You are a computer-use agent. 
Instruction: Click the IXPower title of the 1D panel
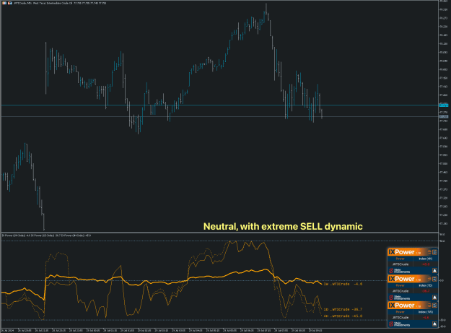click(x=401, y=279)
